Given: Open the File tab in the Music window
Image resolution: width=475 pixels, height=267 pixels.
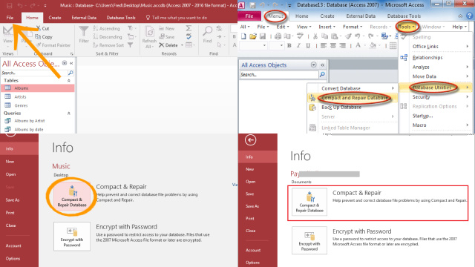Looking at the screenshot, I should pyautogui.click(x=10, y=18).
